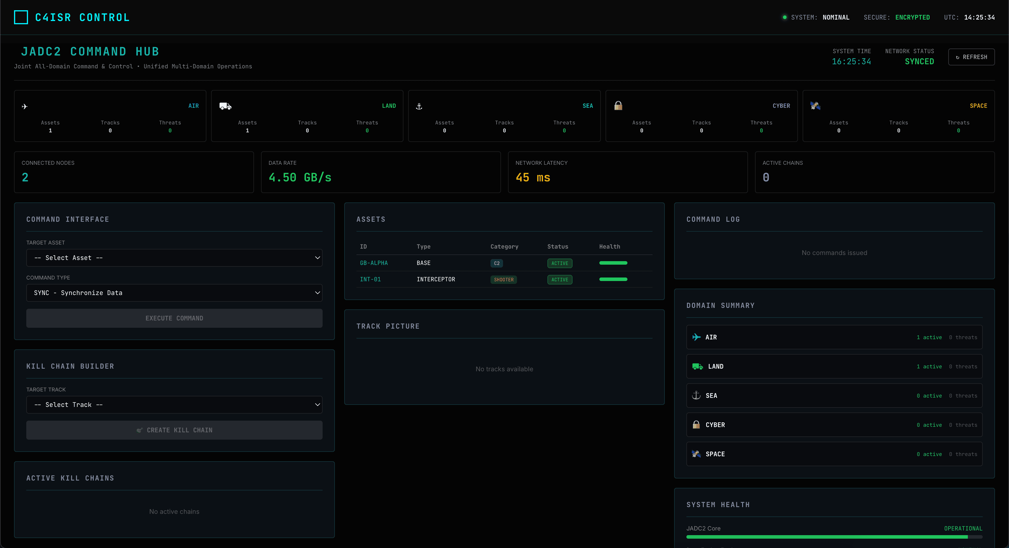Viewport: 1009px width, 548px height.
Task: Click the ACTIVE status badge for INT-01
Action: pos(559,280)
